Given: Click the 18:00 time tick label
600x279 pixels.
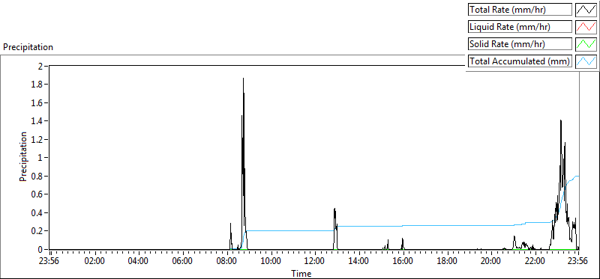Looking at the screenshot, I should click(447, 262).
